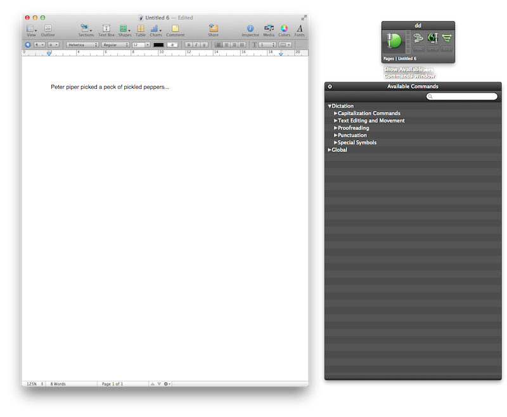This screenshot has width=507, height=417.
Task: Collapse the Dictation tree group
Action: [330, 106]
